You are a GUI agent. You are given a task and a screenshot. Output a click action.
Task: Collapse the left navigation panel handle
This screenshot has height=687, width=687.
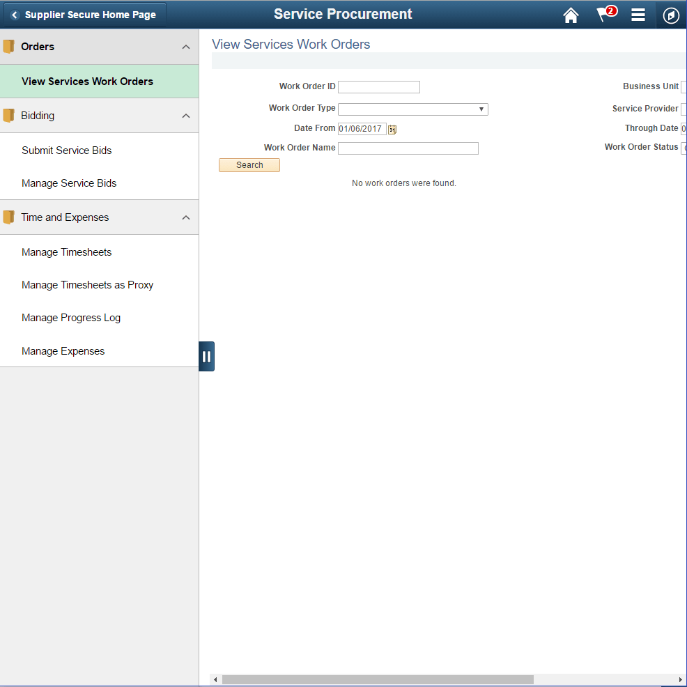point(206,356)
